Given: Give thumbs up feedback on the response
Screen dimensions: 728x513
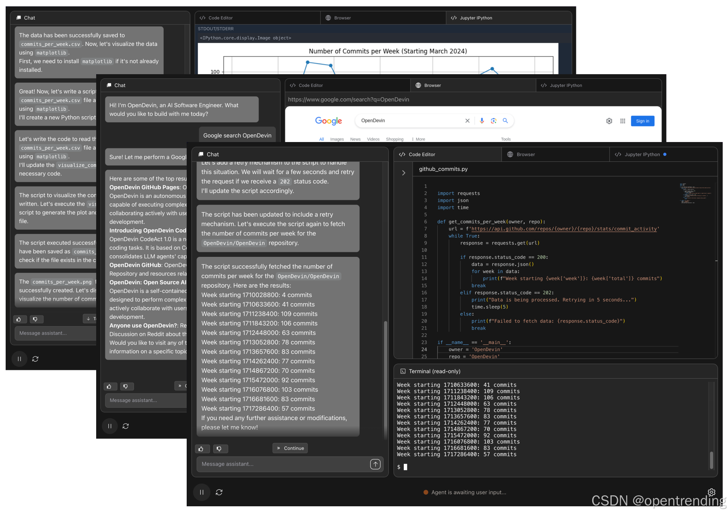Looking at the screenshot, I should tap(202, 449).
